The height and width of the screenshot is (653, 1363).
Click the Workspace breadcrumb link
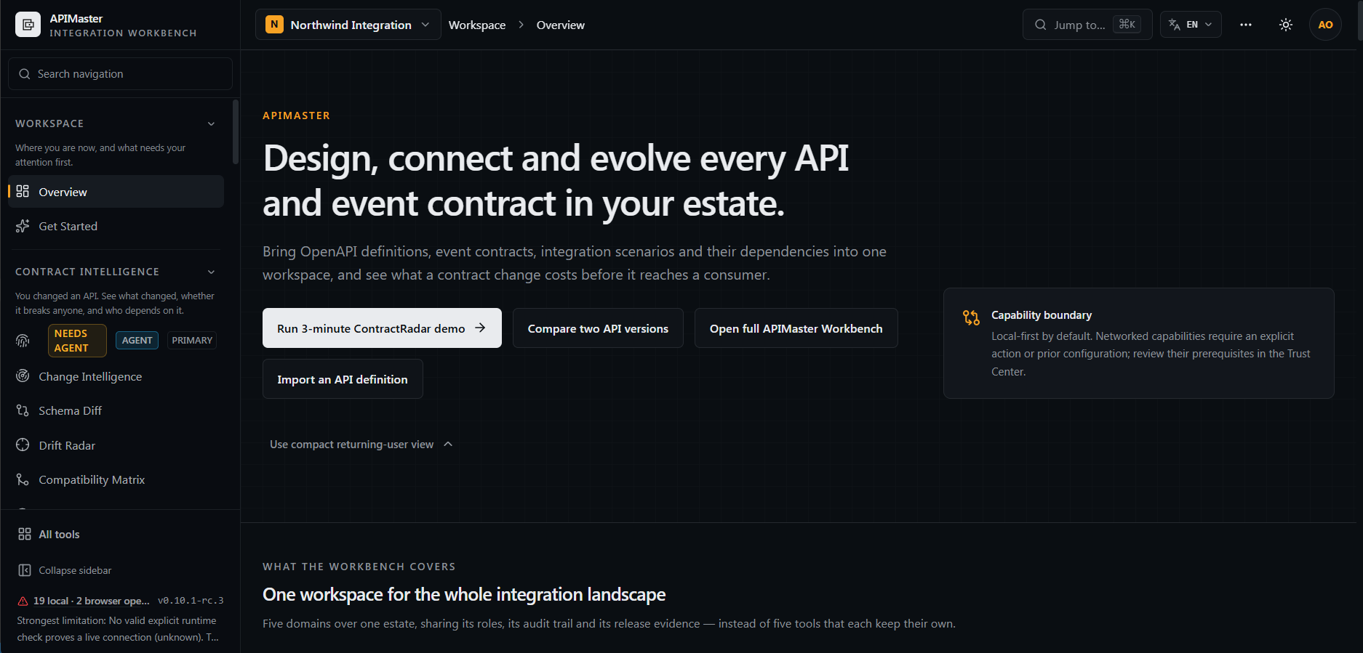pyautogui.click(x=477, y=25)
